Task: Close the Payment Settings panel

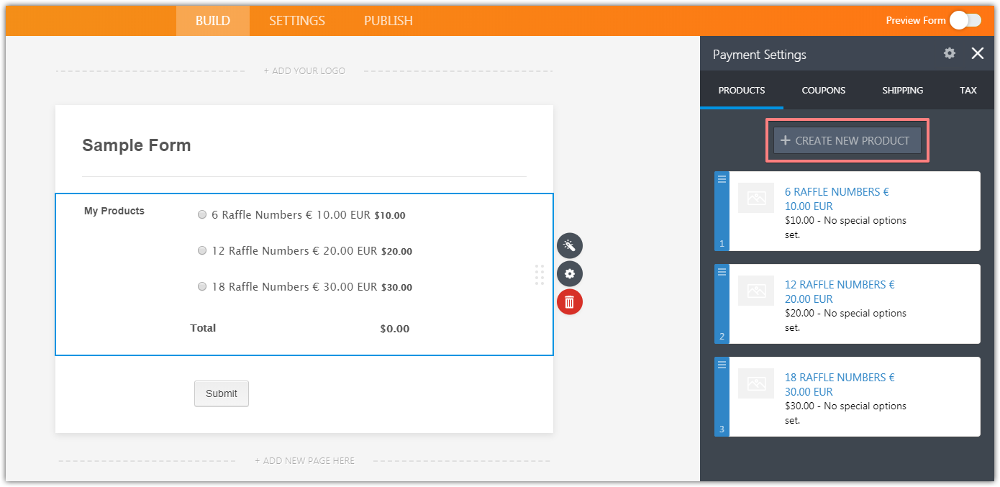Action: 977,53
